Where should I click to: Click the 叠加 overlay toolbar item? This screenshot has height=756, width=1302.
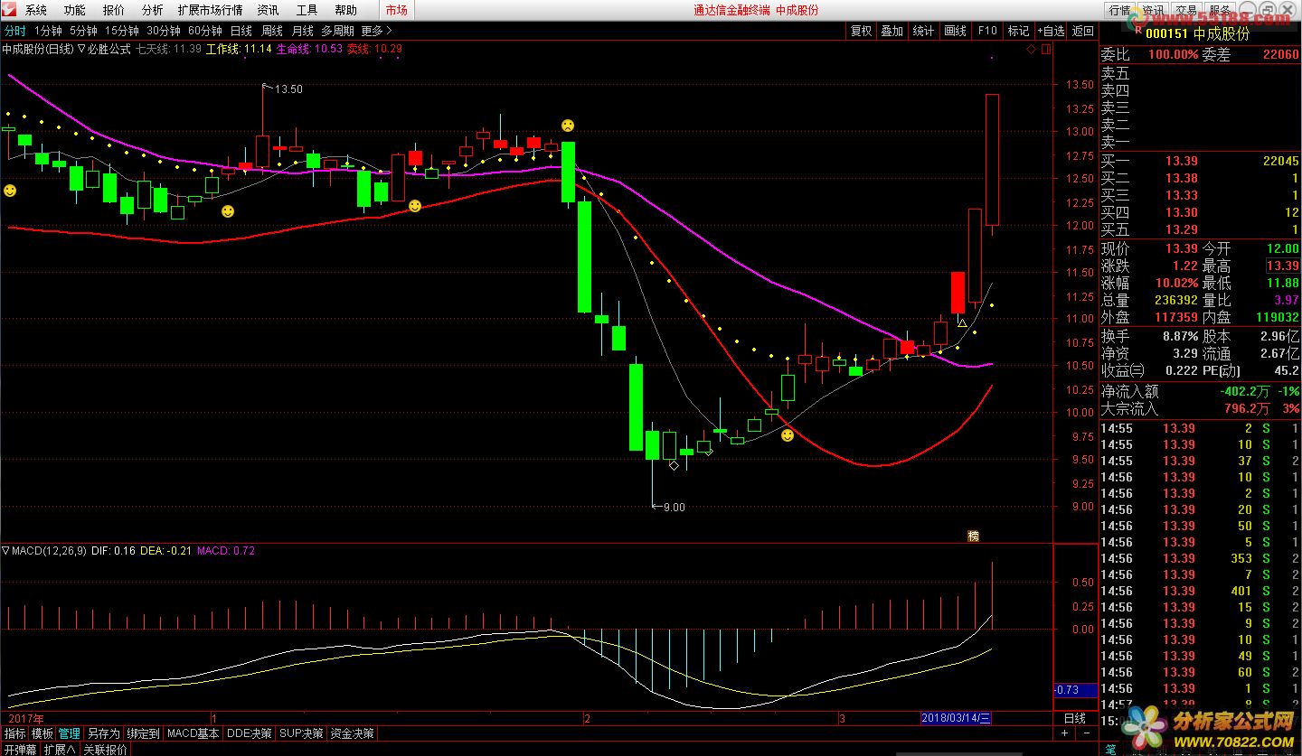pyautogui.click(x=892, y=31)
